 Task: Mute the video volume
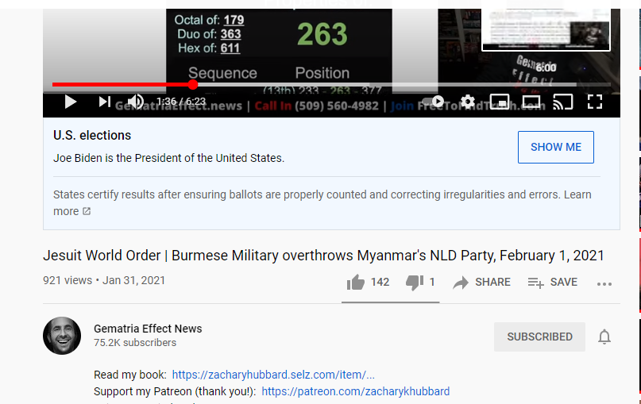coord(135,102)
